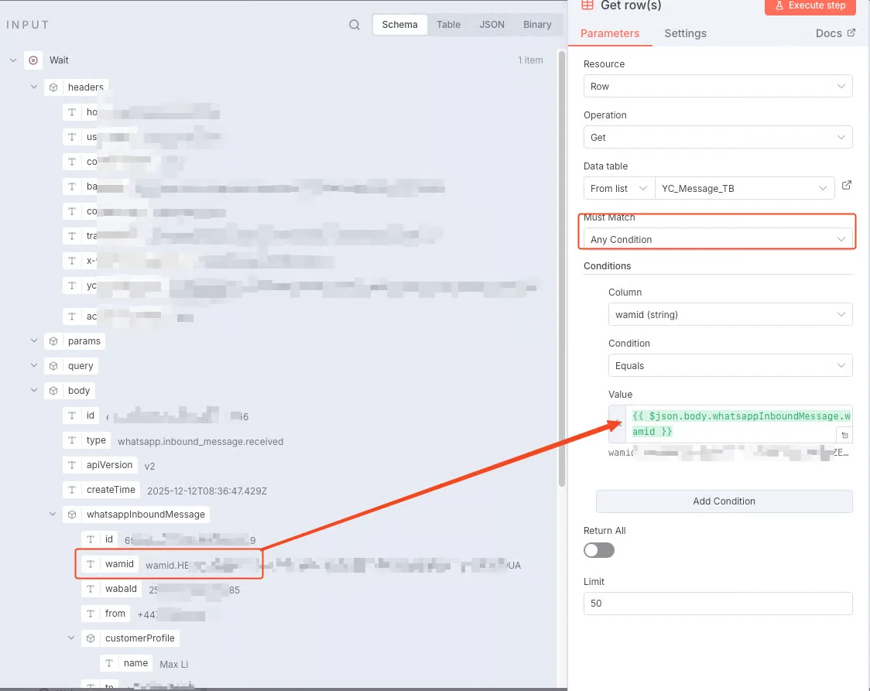The height and width of the screenshot is (691, 870).
Task: Click the whatsapp.inbound_message.received value text
Action: point(200,441)
